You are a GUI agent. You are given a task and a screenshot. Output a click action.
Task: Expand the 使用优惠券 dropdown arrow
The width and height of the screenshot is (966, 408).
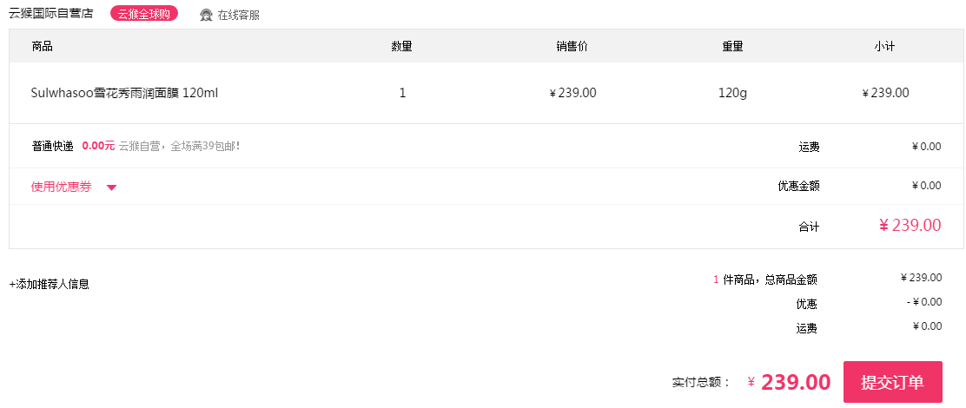[111, 188]
